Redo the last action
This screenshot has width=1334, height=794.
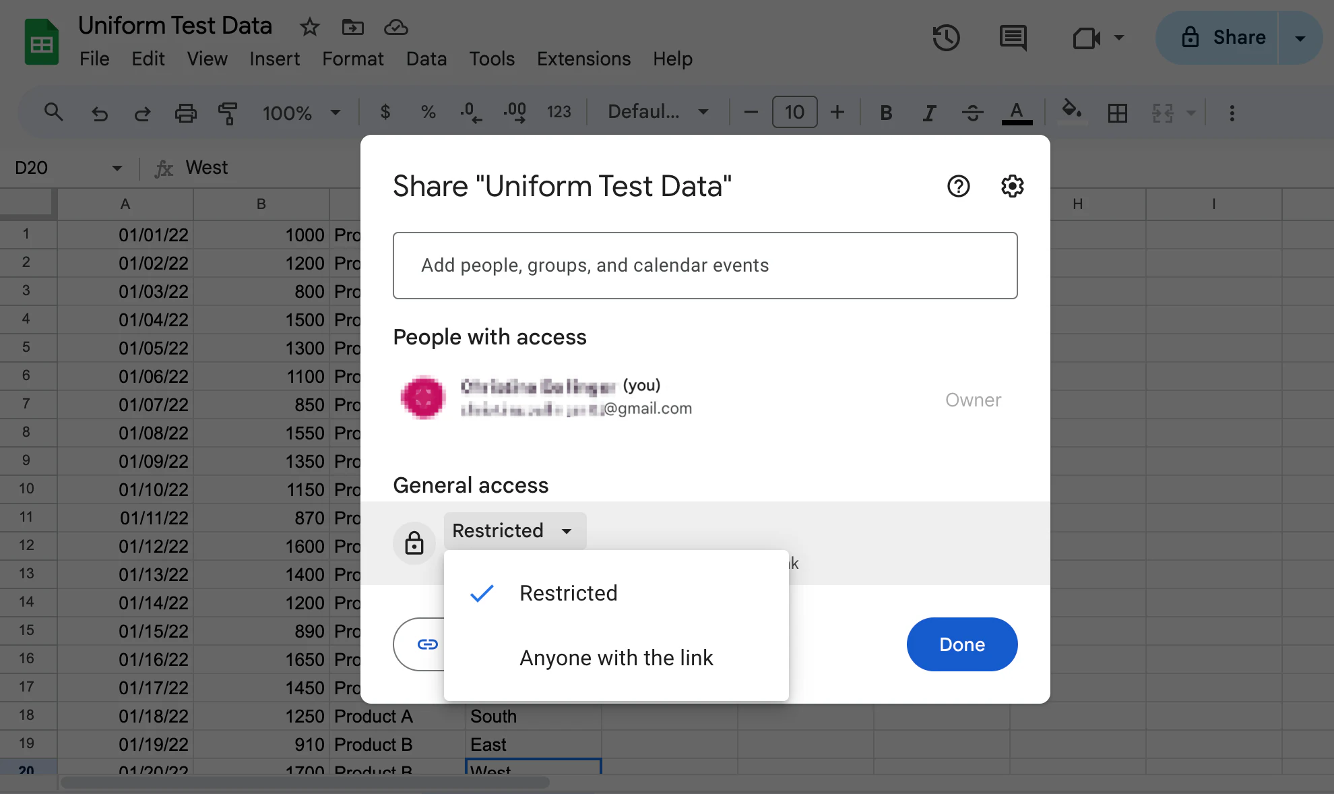coord(142,113)
